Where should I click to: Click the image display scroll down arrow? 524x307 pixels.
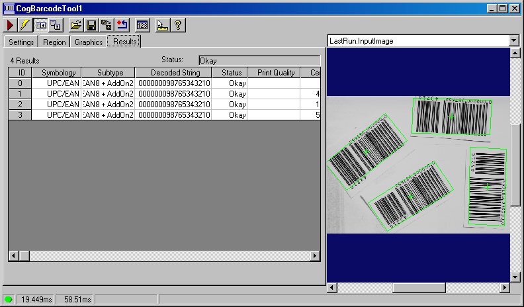515,277
